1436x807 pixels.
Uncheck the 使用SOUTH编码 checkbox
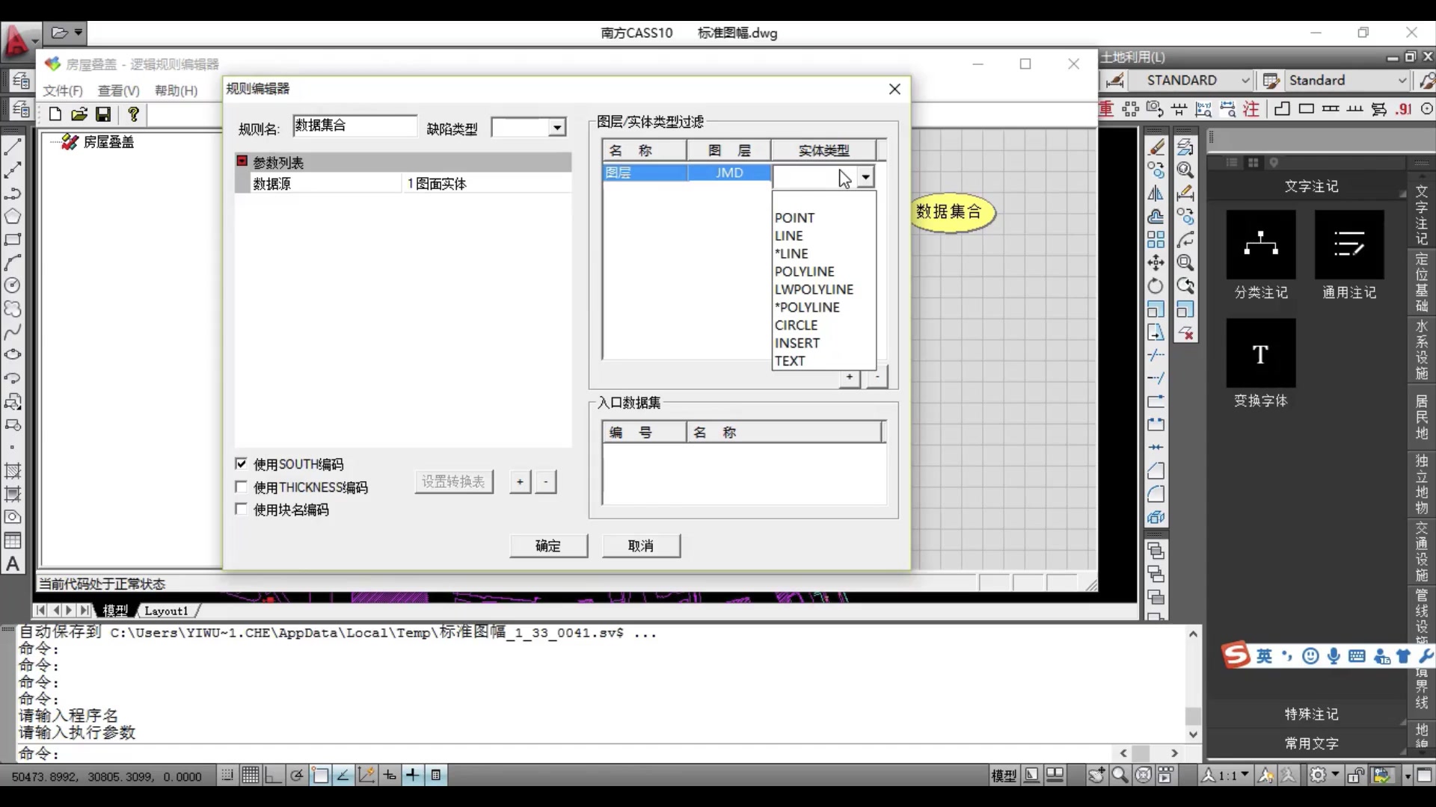[241, 464]
